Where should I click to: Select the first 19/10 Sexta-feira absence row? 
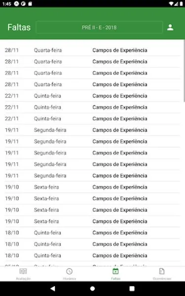click(93, 187)
